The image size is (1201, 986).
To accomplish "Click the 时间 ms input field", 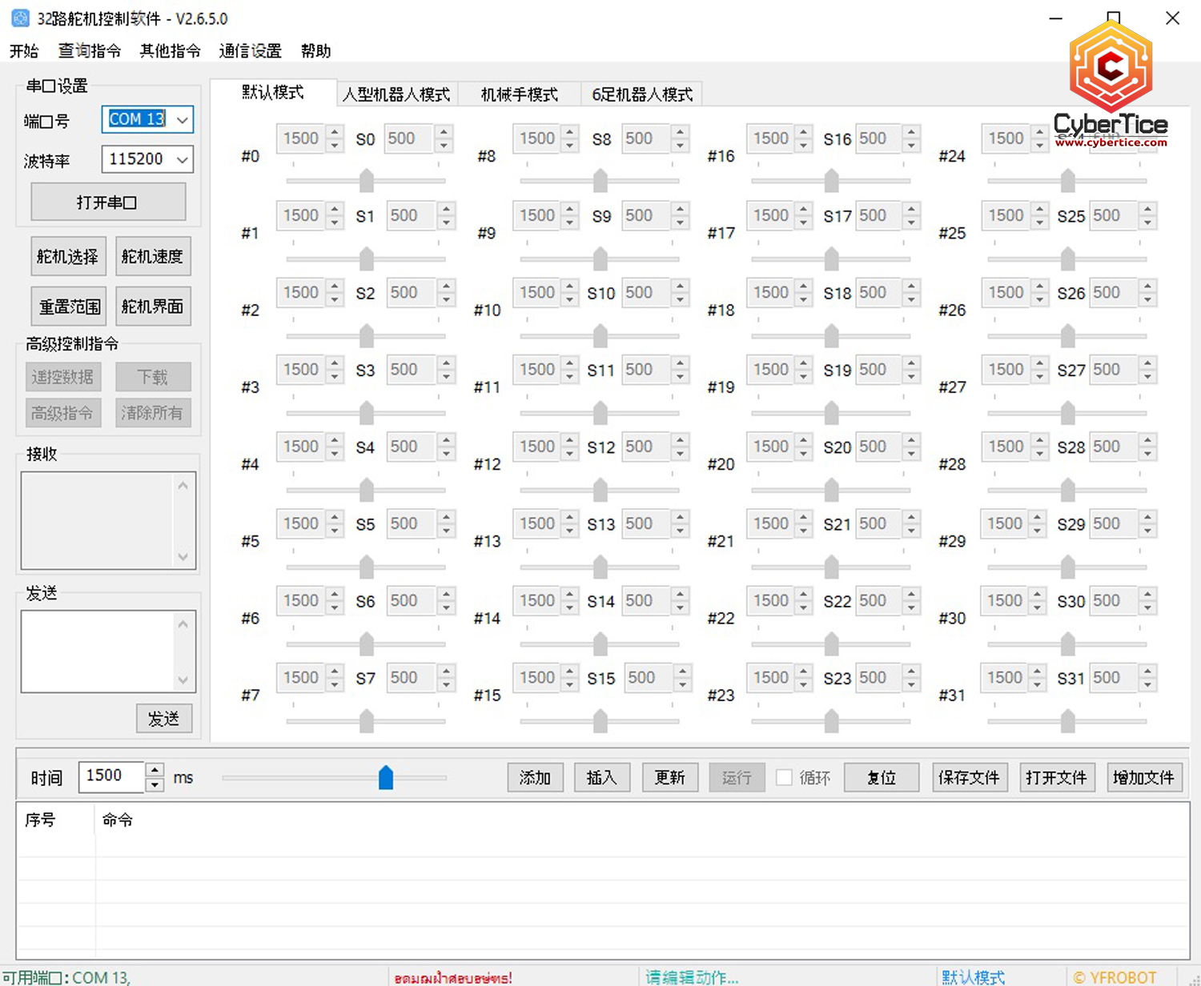I will tap(110, 776).
